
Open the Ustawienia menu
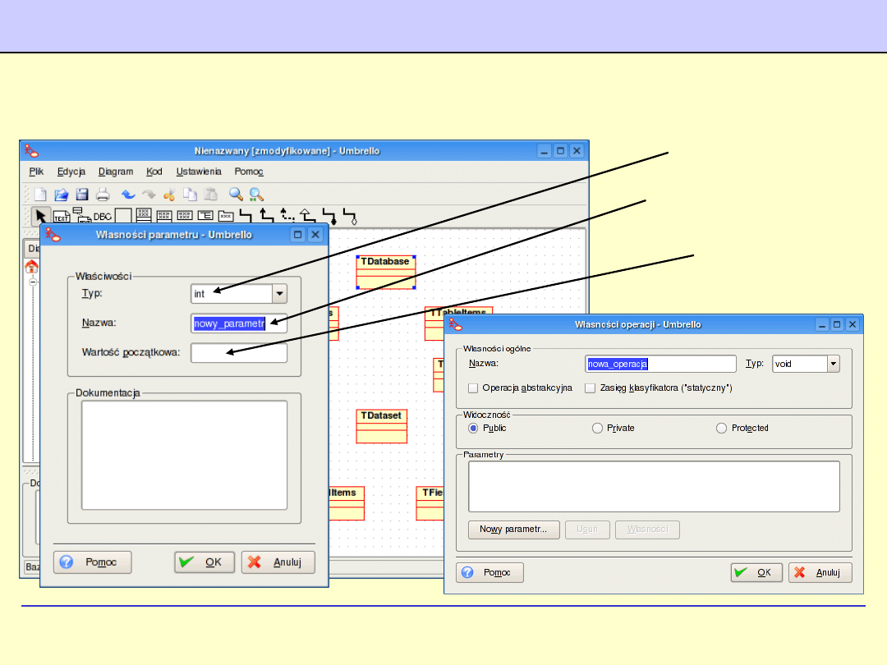tap(199, 172)
